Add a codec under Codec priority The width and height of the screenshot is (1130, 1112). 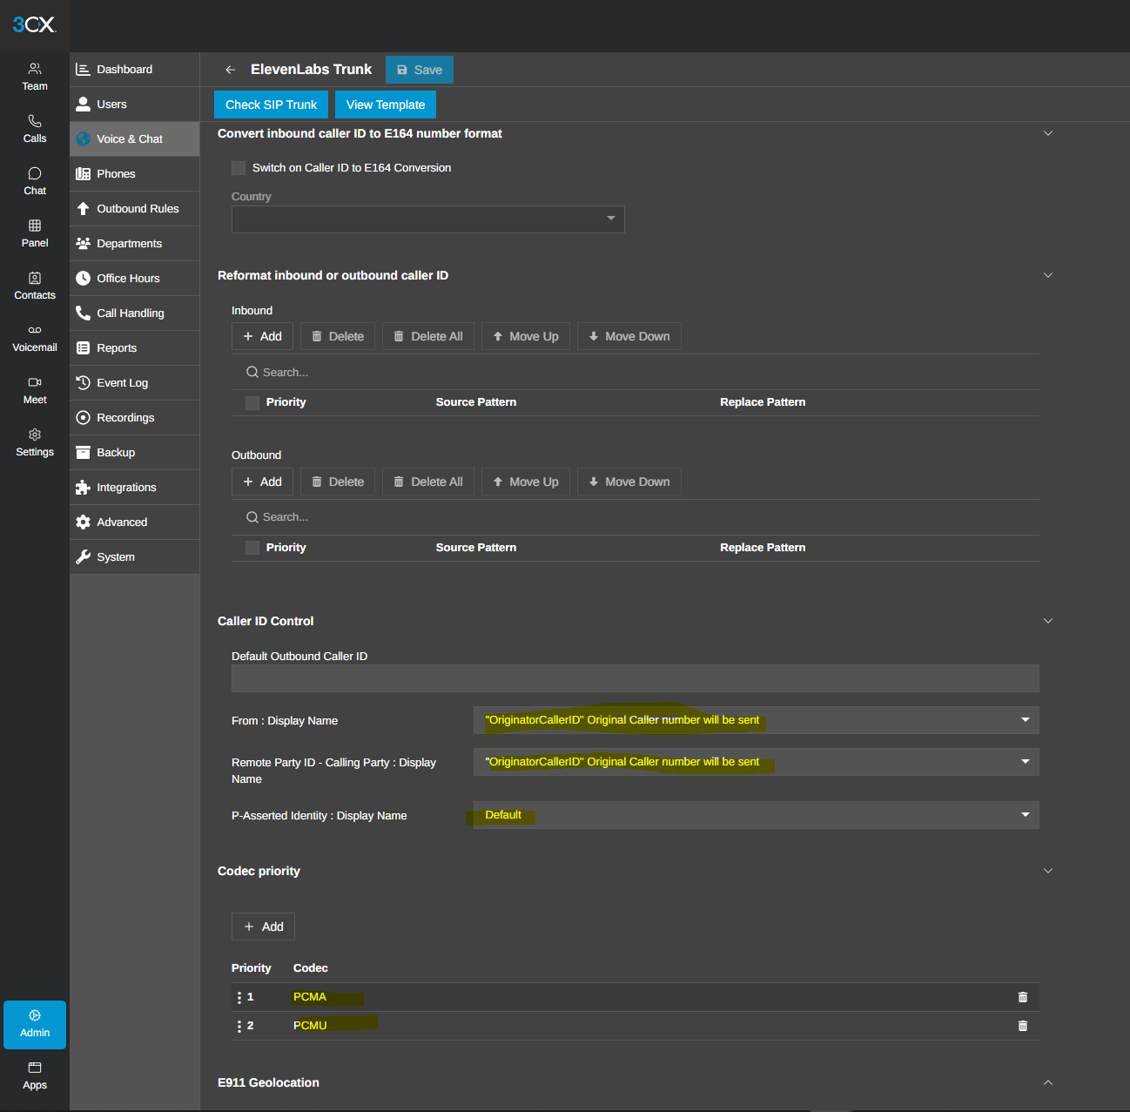coord(263,927)
